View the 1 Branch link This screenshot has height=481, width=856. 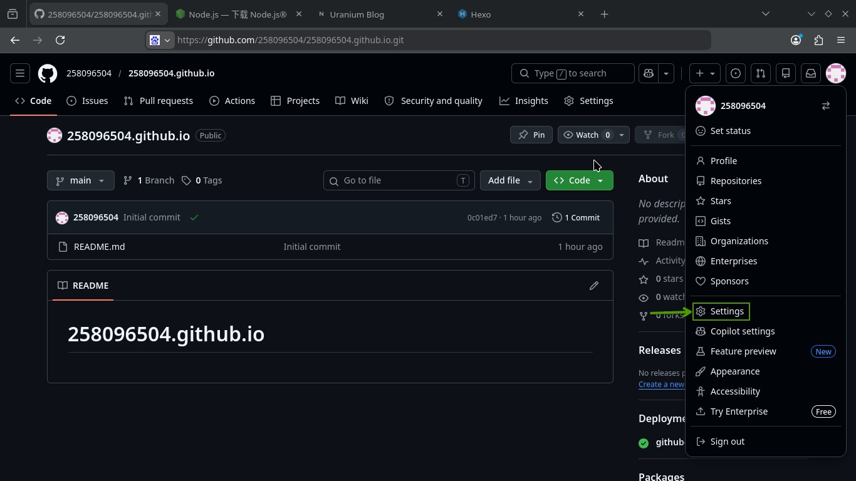click(x=149, y=180)
